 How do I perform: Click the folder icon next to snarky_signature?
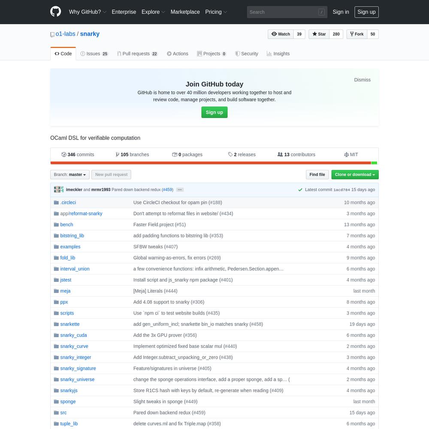pyautogui.click(x=56, y=368)
